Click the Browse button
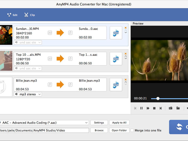This screenshot has height=141, width=188. (x=99, y=130)
